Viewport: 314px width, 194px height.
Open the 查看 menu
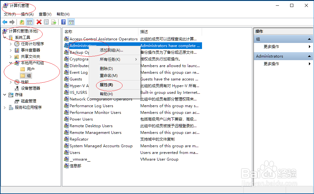pyautogui.click(x=45, y=14)
